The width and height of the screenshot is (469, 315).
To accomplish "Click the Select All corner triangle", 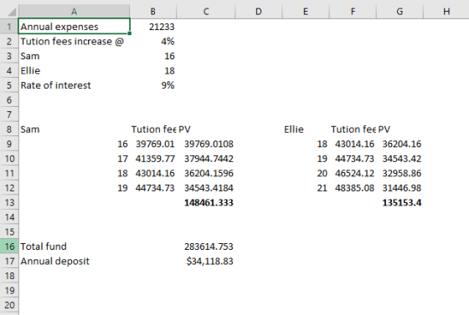I will pyautogui.click(x=12, y=12).
